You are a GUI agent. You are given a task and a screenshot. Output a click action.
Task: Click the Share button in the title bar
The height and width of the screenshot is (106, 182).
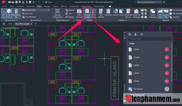tap(49, 2)
